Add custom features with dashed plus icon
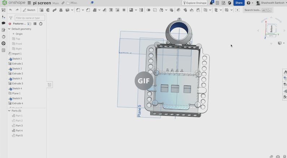The width and height of the screenshot is (287, 158). point(237,10)
